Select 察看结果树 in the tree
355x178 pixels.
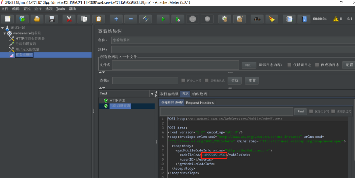point(24,55)
